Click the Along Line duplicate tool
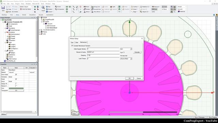 pyautogui.click(x=96, y=7)
